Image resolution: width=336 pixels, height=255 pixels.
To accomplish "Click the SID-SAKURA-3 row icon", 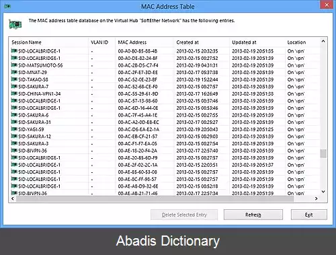I will [x=14, y=143].
